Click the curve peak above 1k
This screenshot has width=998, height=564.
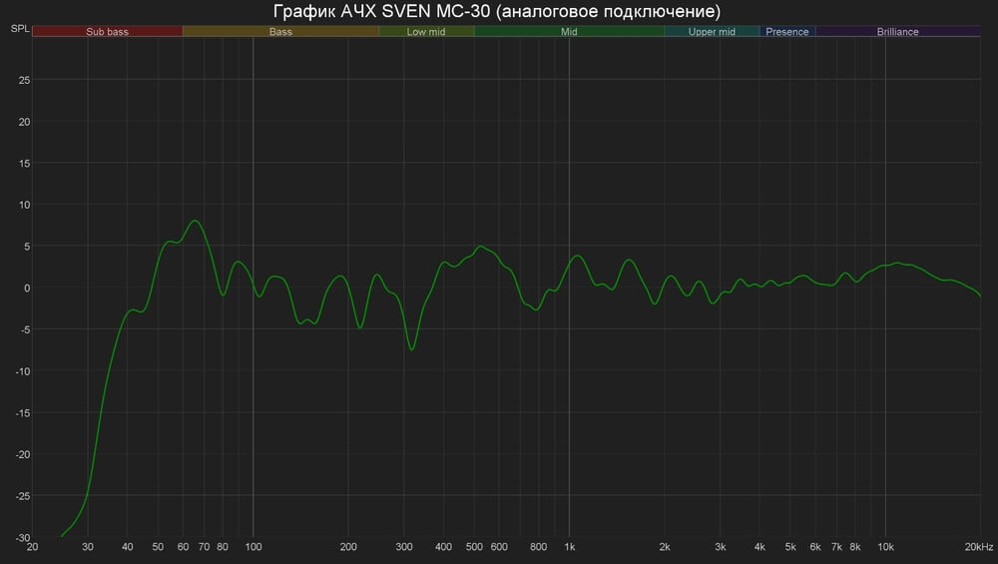pos(577,256)
